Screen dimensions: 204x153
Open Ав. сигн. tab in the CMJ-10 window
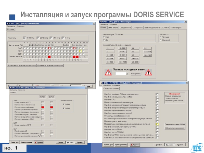pos(70,143)
